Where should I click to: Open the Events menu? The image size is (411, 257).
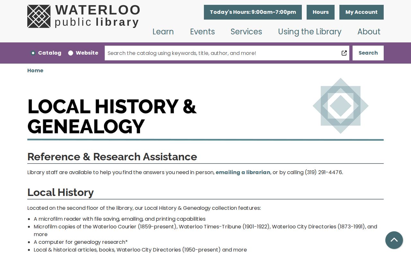point(202,31)
